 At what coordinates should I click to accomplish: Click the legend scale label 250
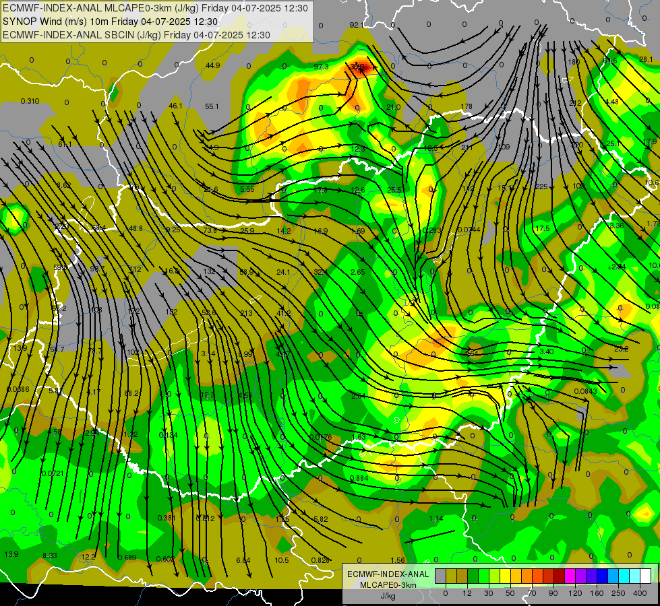[618, 593]
